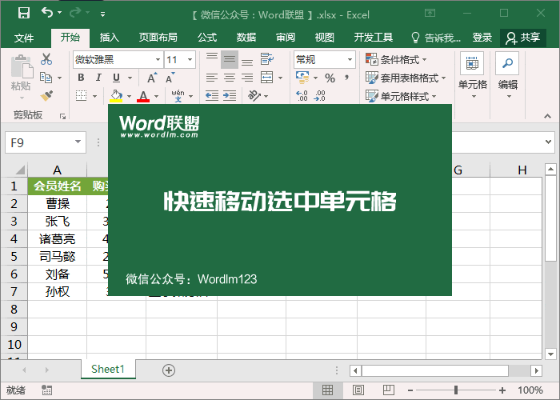Open 条件格式 conditional formatting menu
This screenshot has width=560, height=400.
click(x=396, y=60)
